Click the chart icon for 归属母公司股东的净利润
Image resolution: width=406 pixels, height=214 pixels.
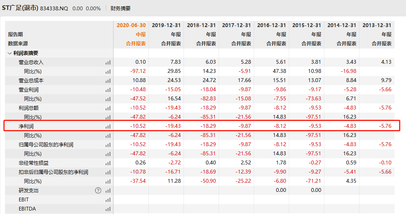click(x=108, y=145)
